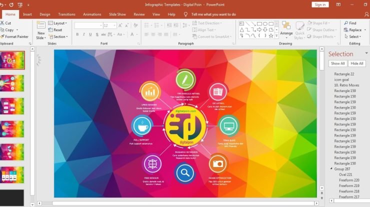Open the Section dropdown
This screenshot has width=370, height=207.
pyautogui.click(x=58, y=37)
